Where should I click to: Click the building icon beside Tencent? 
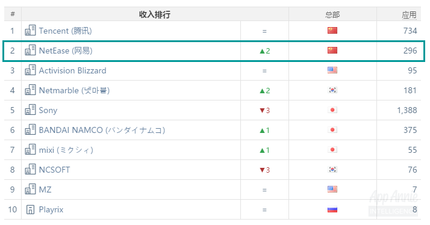(30, 31)
